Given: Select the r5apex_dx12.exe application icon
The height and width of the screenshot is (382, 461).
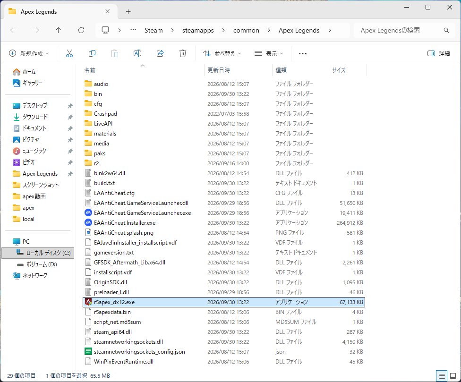Looking at the screenshot, I should point(88,302).
